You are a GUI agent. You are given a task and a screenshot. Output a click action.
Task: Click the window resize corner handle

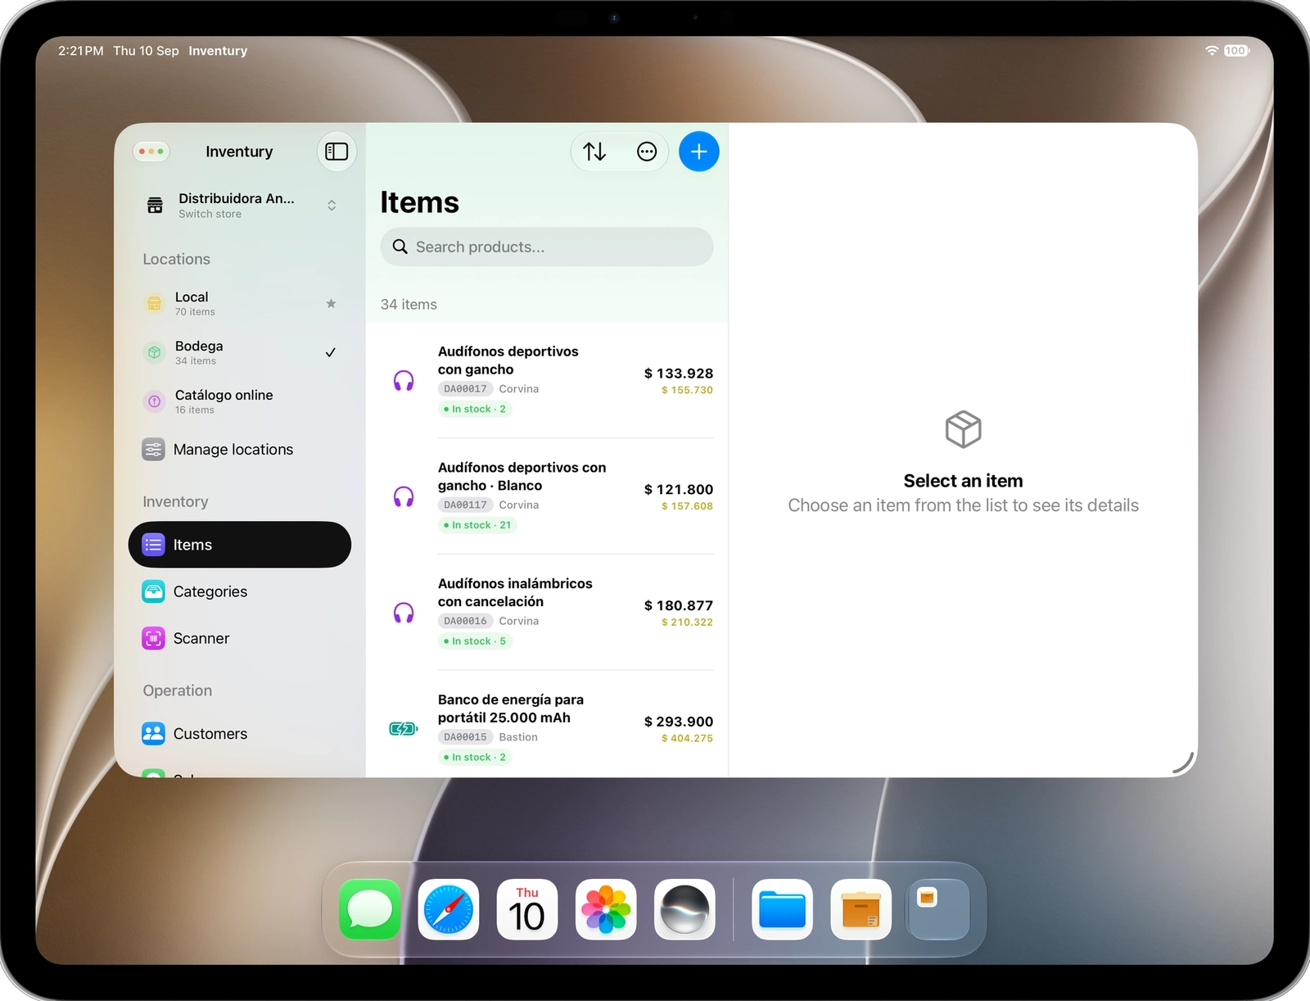pyautogui.click(x=1184, y=763)
